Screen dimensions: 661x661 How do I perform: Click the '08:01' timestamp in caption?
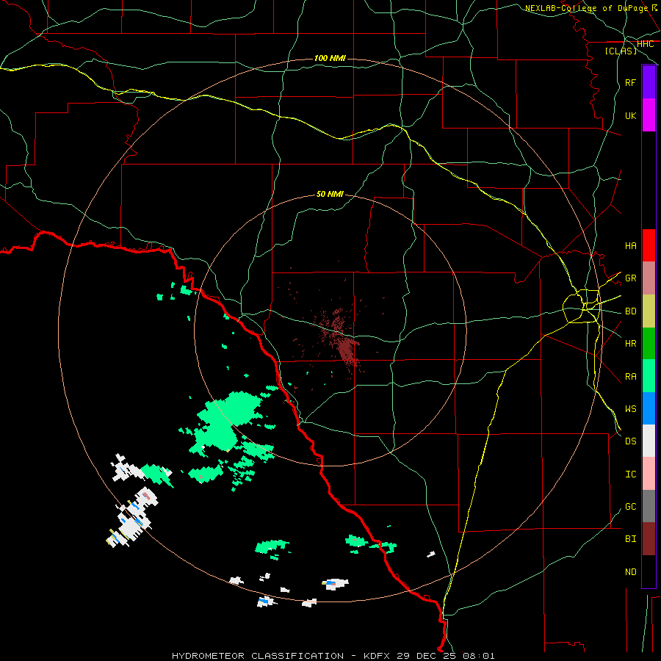coord(478,656)
